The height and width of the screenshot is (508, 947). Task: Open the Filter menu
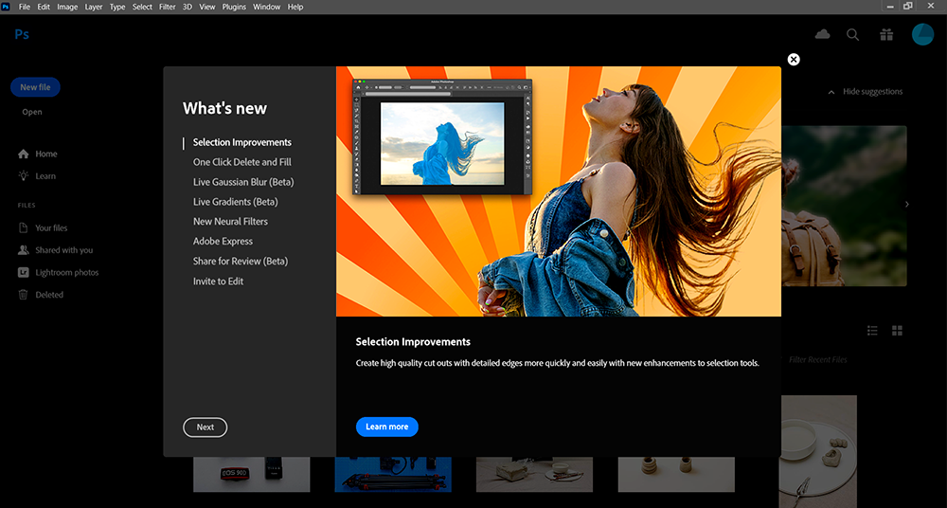168,7
